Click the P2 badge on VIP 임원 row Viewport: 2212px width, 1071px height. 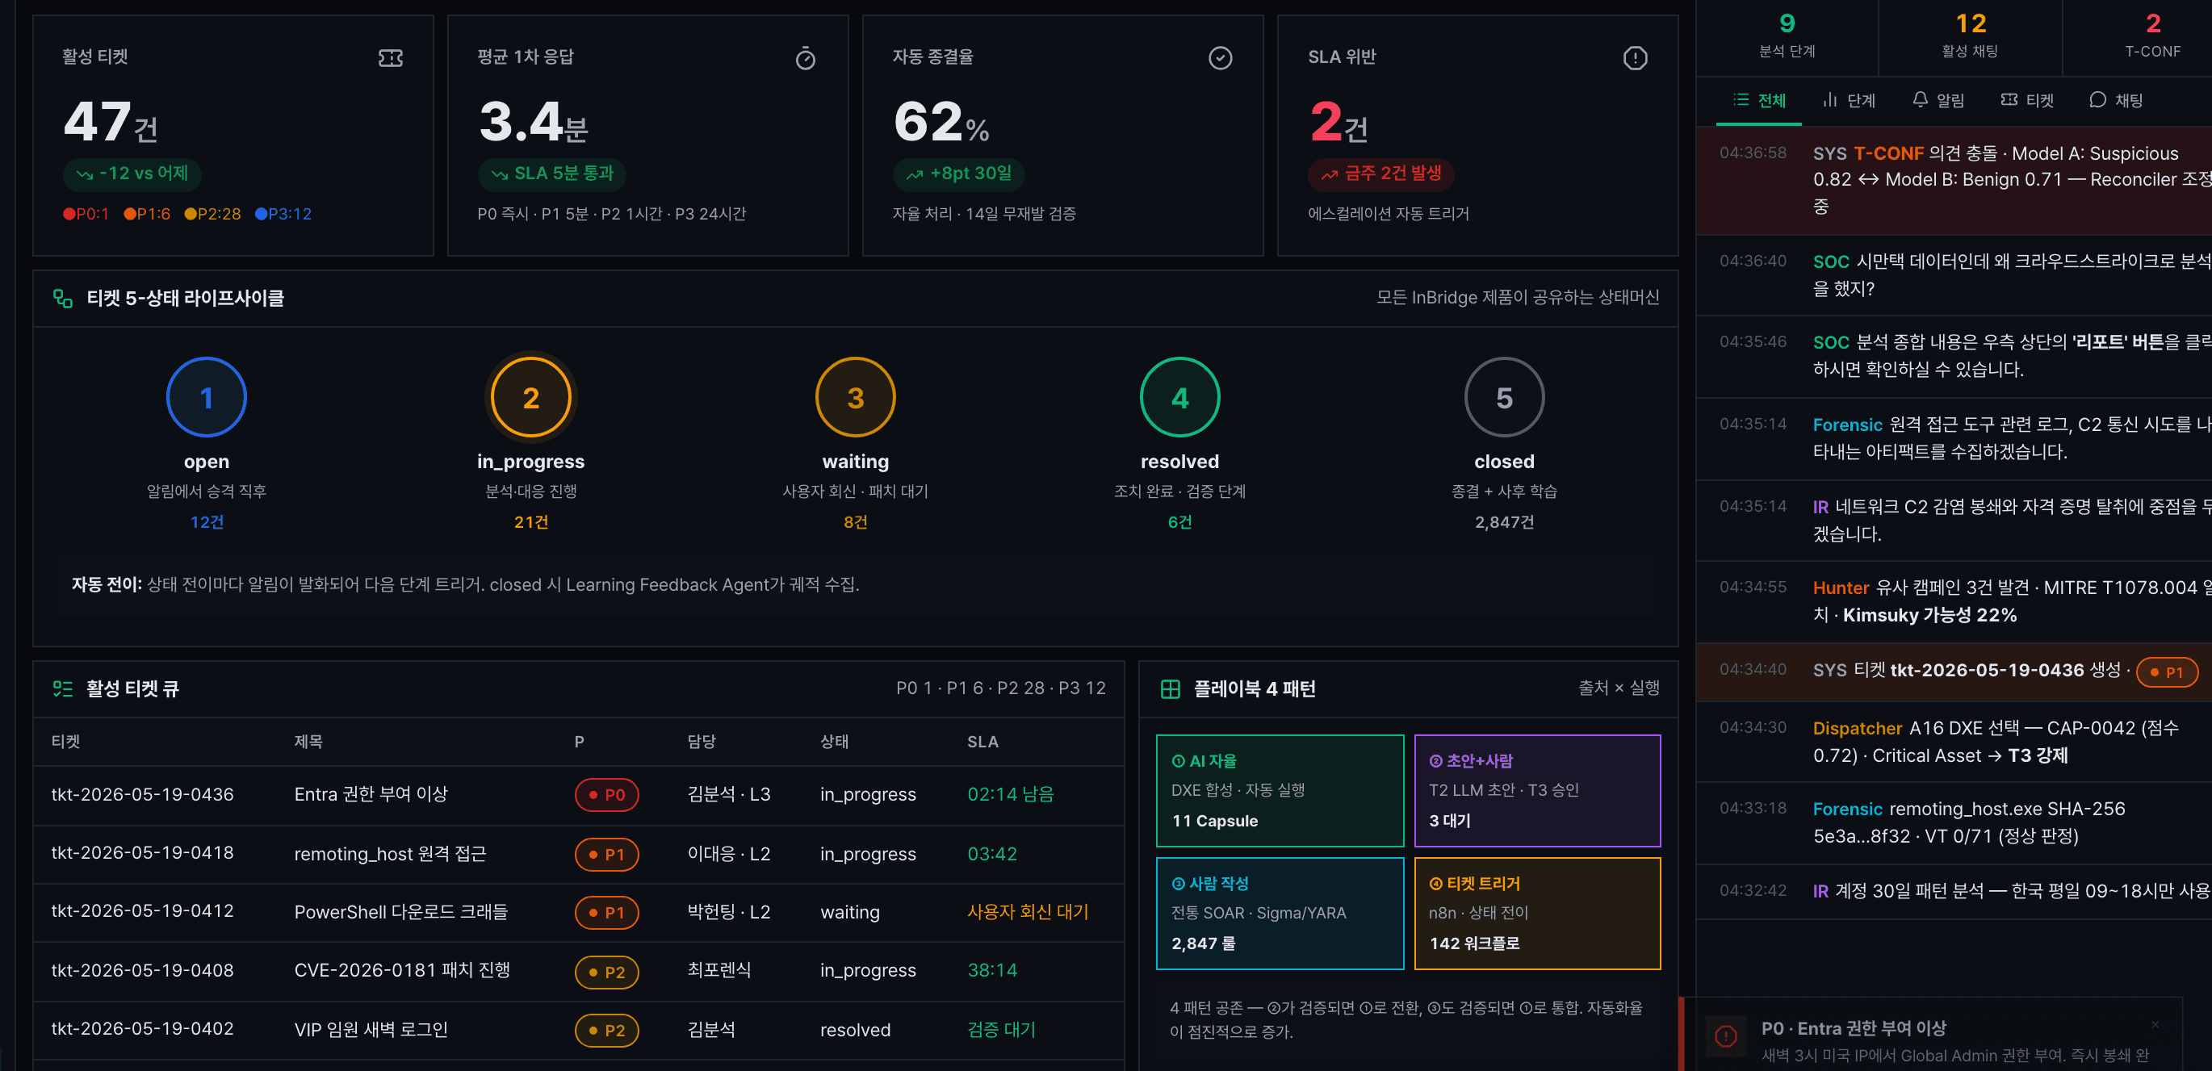(606, 1030)
